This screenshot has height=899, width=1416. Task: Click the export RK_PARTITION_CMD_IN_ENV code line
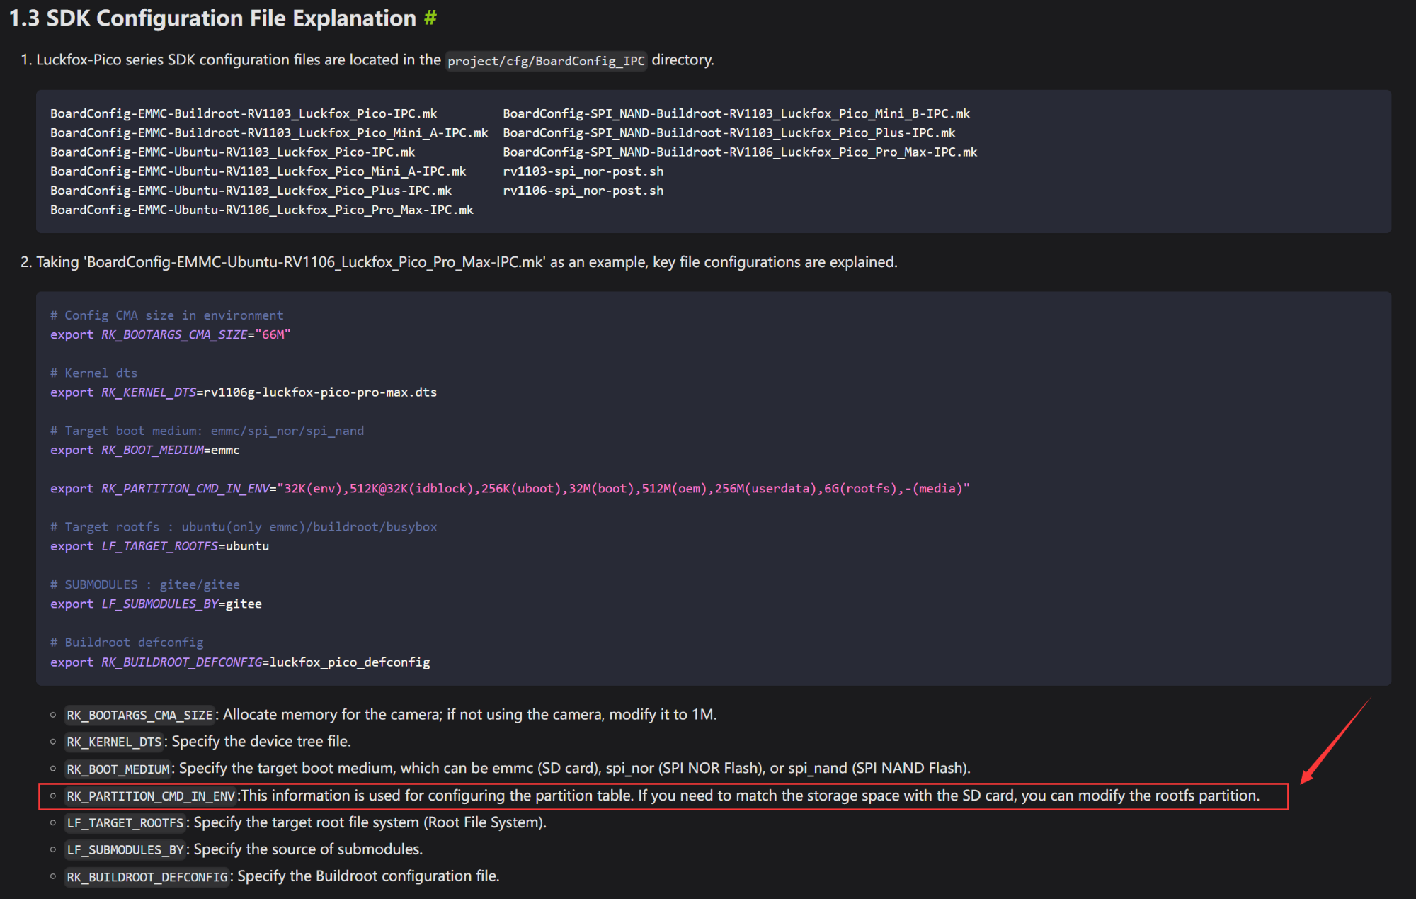tap(510, 488)
